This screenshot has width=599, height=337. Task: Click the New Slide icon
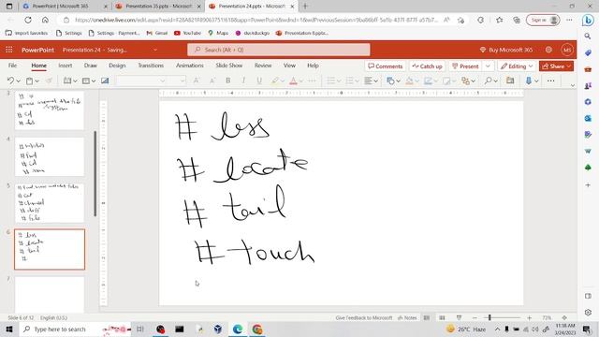(67, 81)
